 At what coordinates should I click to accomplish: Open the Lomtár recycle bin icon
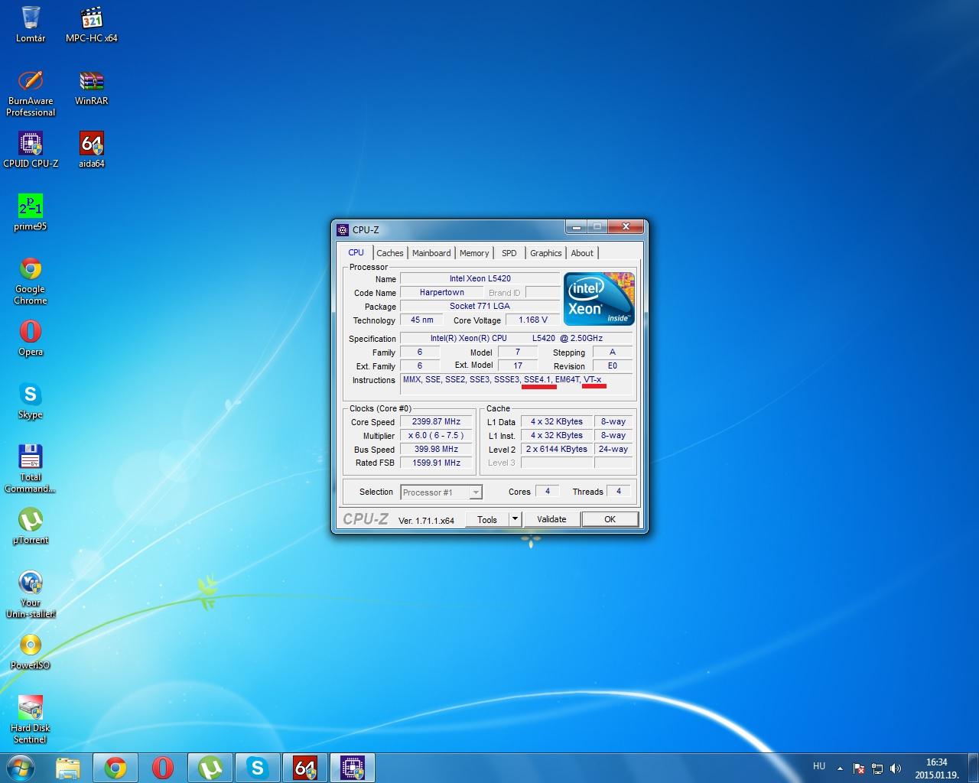[31, 24]
